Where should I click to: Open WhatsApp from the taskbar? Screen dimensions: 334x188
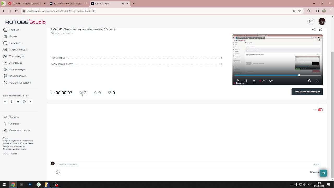(39, 185)
